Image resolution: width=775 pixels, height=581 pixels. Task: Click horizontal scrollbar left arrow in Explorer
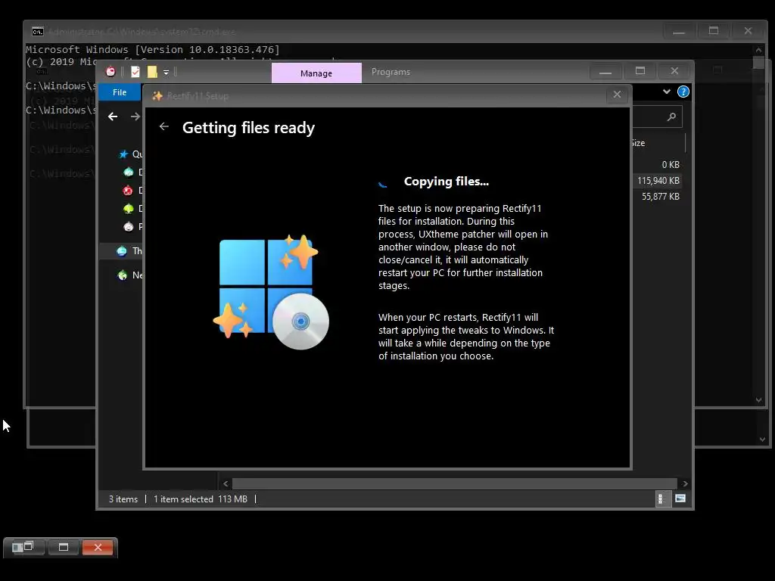pos(226,483)
